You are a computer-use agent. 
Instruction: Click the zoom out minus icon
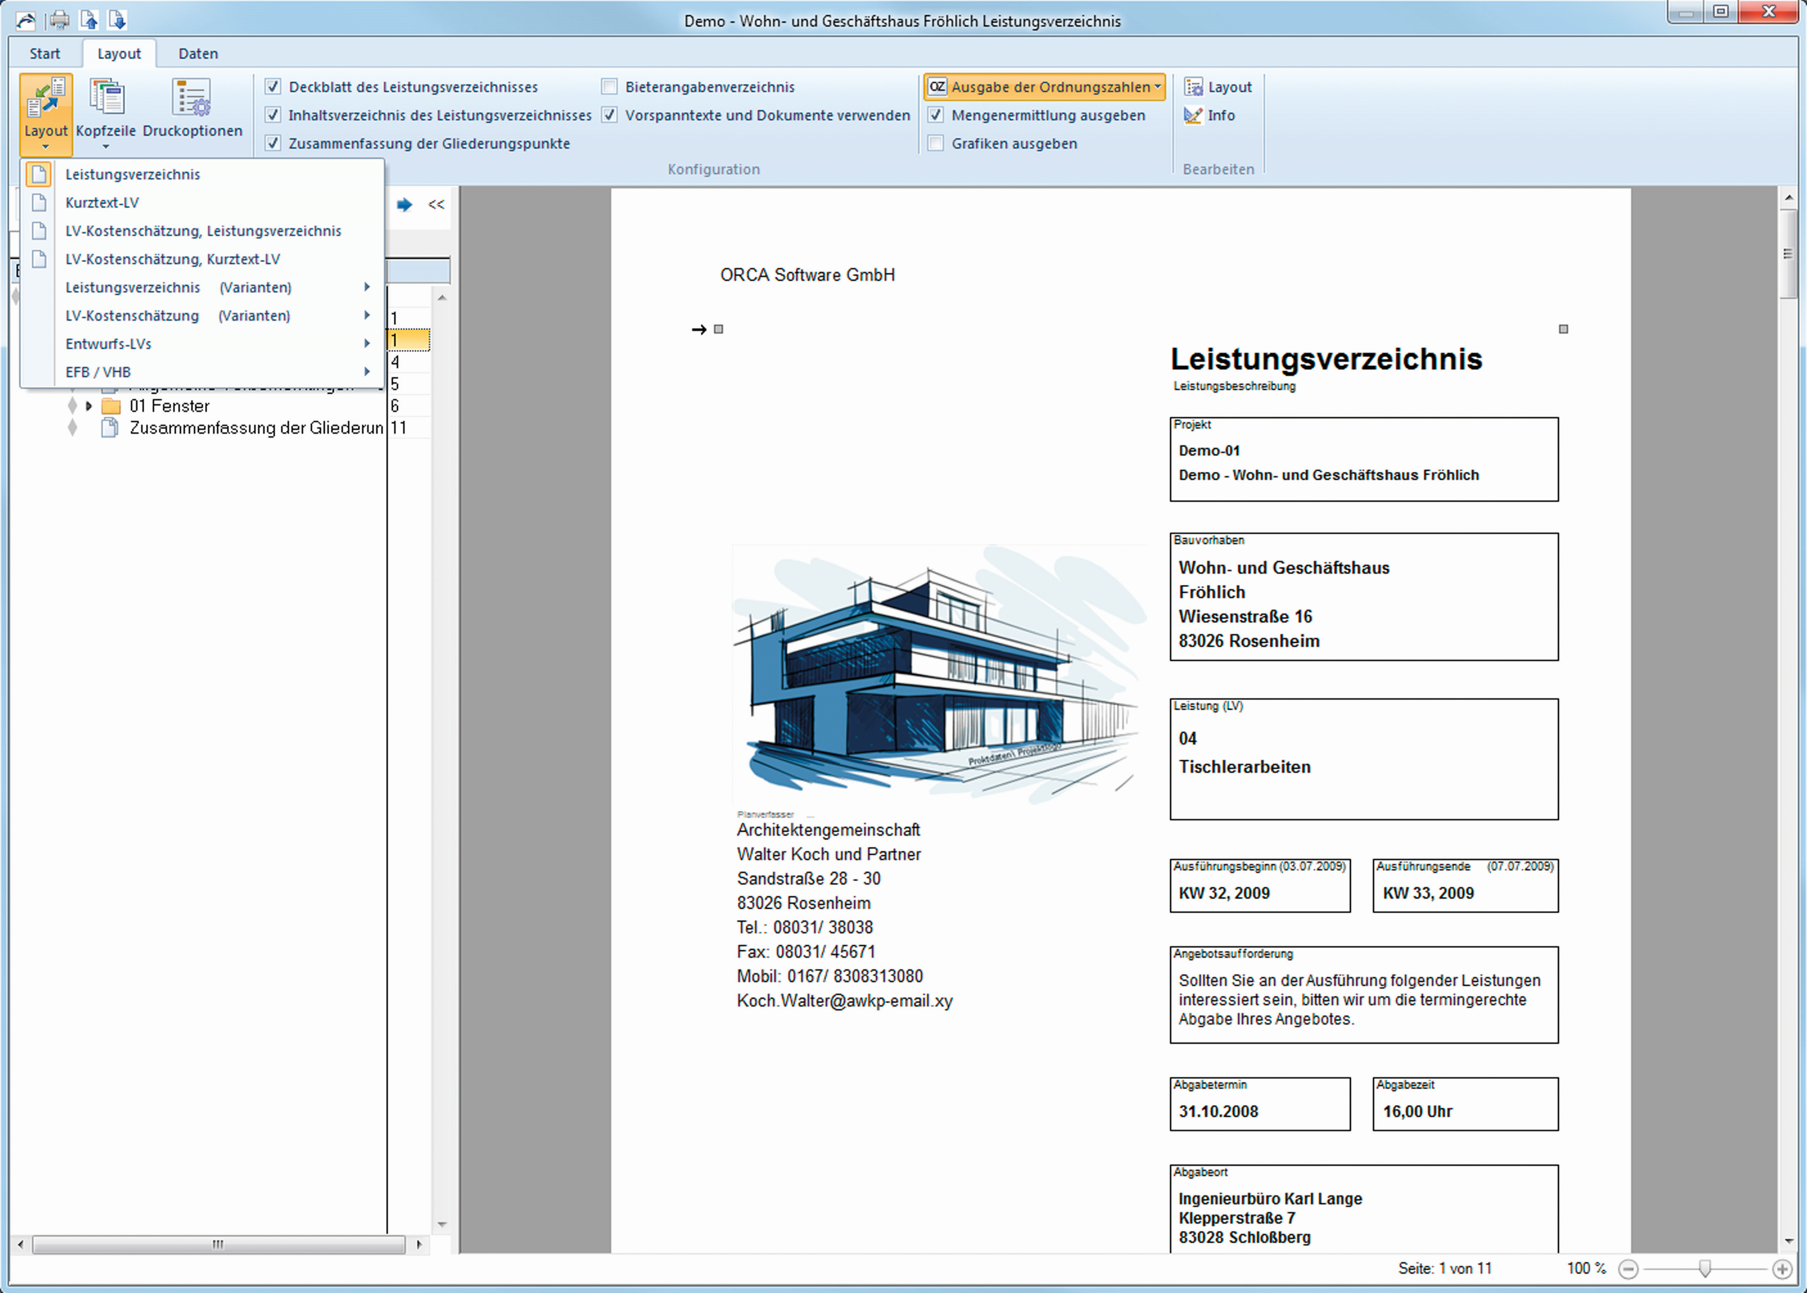1628,1269
